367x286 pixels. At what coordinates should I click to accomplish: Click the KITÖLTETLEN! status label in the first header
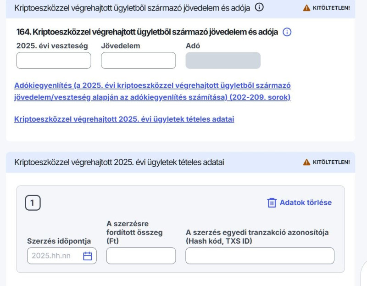[331, 8]
